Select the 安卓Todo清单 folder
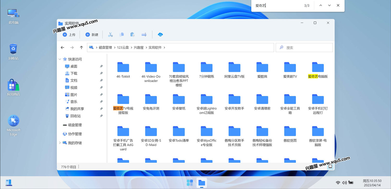This screenshot has height=189, width=391. click(179, 134)
